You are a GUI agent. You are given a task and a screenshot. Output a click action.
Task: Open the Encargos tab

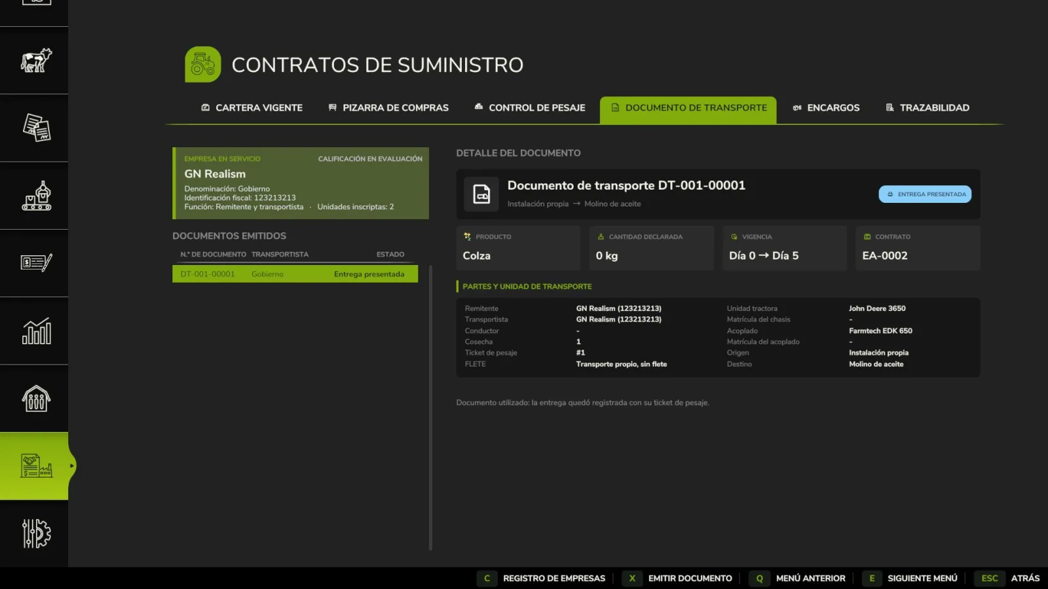(x=826, y=108)
